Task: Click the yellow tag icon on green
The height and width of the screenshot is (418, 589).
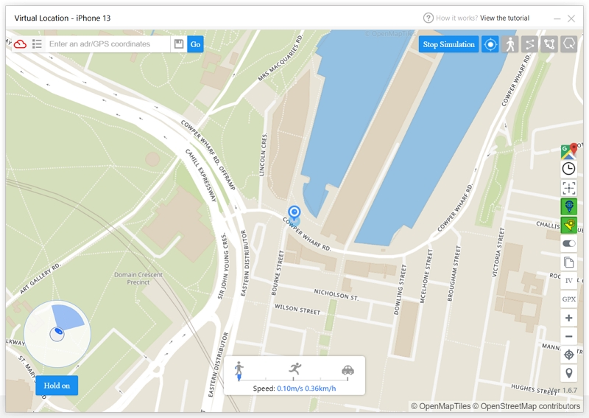Action: (x=568, y=225)
